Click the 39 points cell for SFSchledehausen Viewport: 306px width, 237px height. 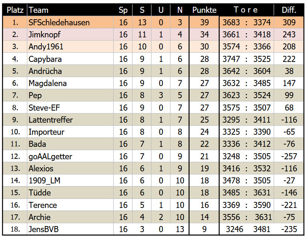(204, 23)
